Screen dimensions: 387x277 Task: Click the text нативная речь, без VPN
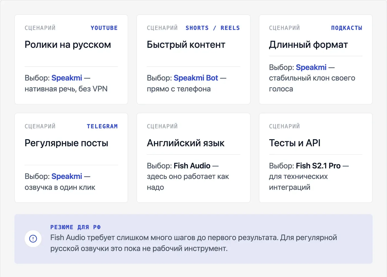pos(66,89)
